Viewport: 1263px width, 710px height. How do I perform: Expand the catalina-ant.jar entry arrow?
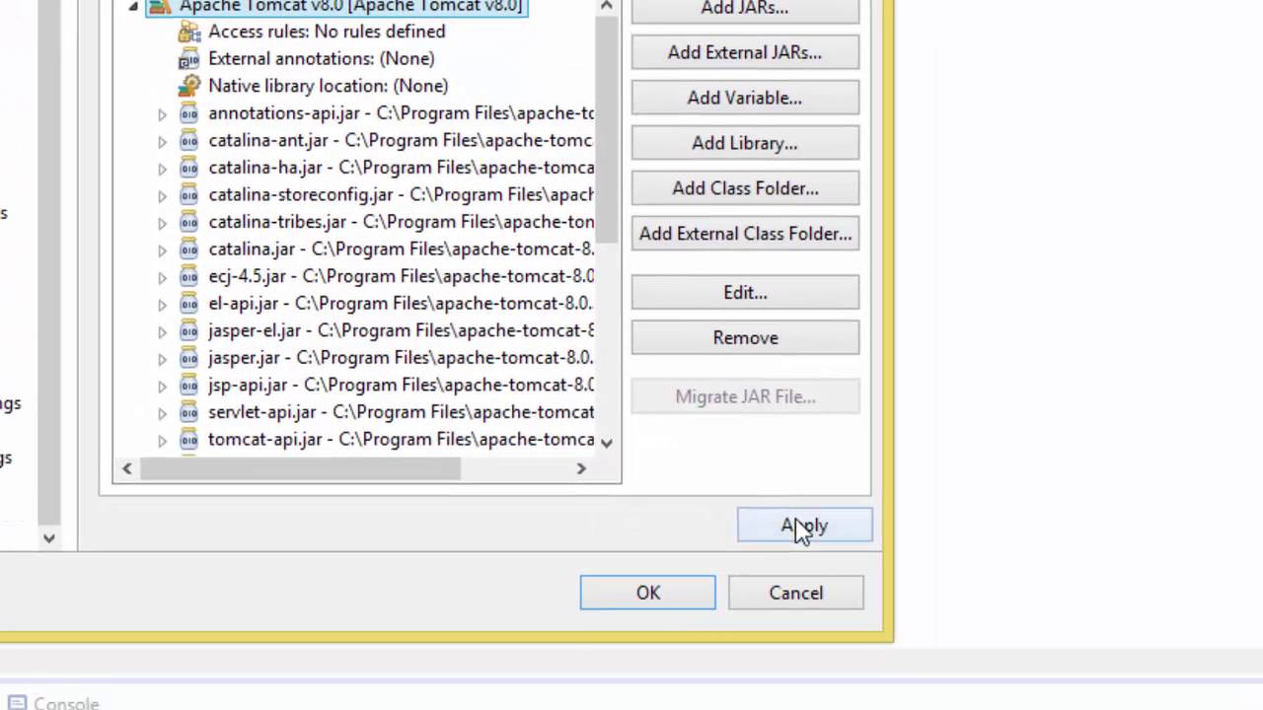pyautogui.click(x=162, y=142)
